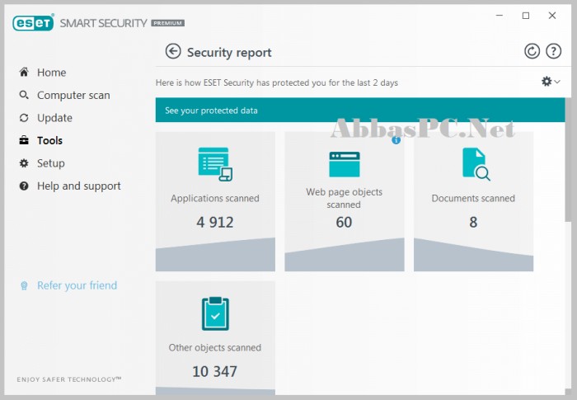This screenshot has width=577, height=400.
Task: Click the gear icon for report settings
Action: pos(547,81)
